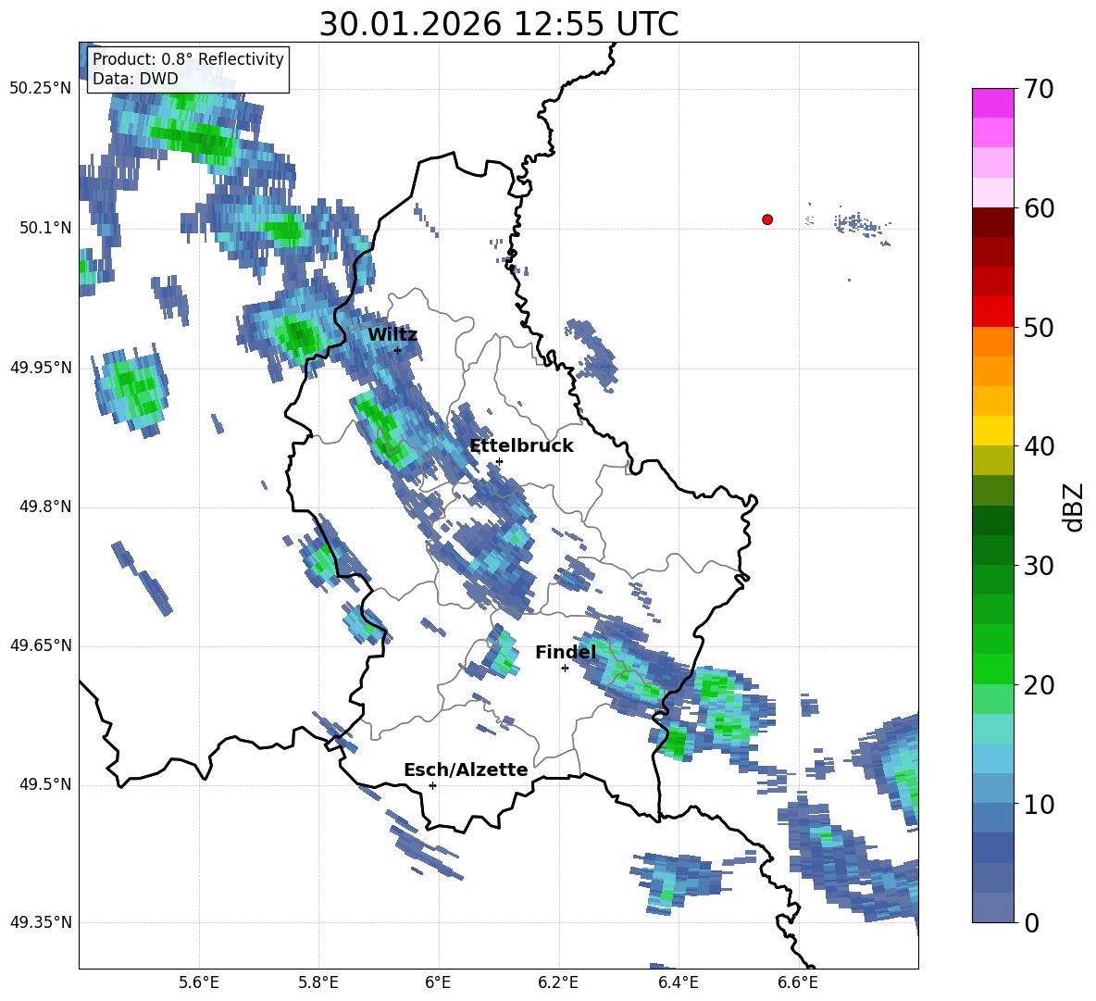Click the 'dBZ' colorbar axis label
This screenshot has height=1001, width=1096.
pyautogui.click(x=1075, y=507)
